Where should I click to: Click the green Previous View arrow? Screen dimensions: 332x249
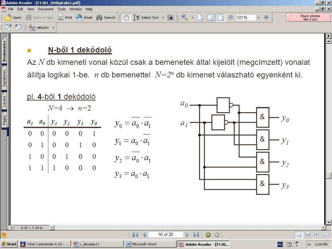coord(208,235)
